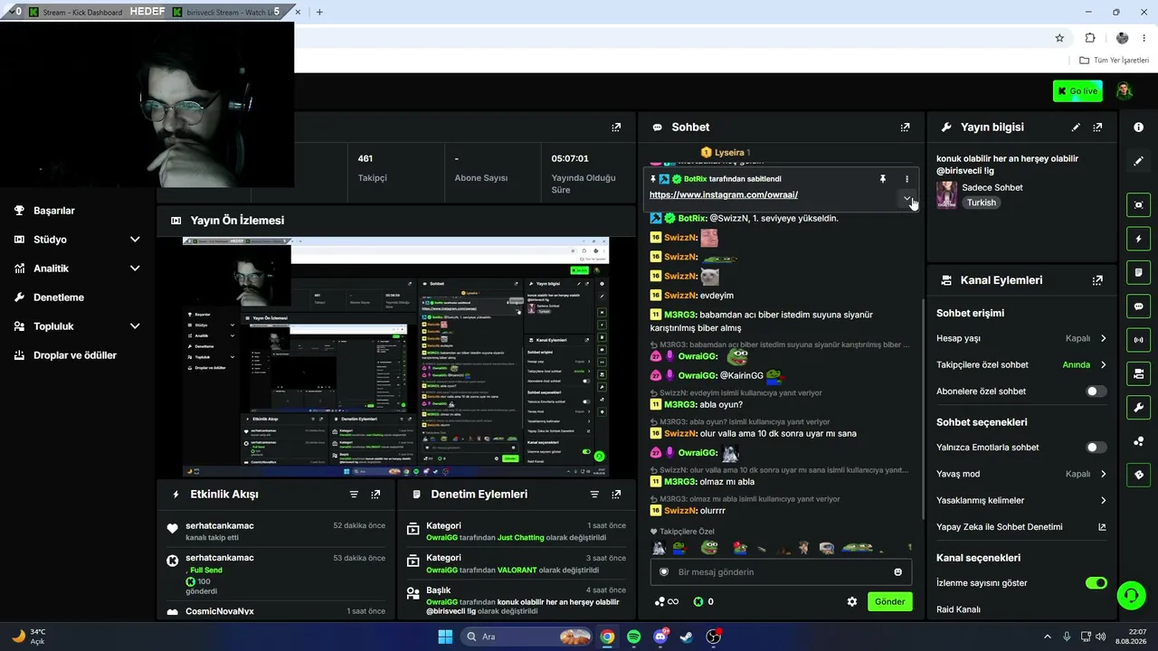Open chat settings gear icon
1158x651 pixels.
point(851,601)
